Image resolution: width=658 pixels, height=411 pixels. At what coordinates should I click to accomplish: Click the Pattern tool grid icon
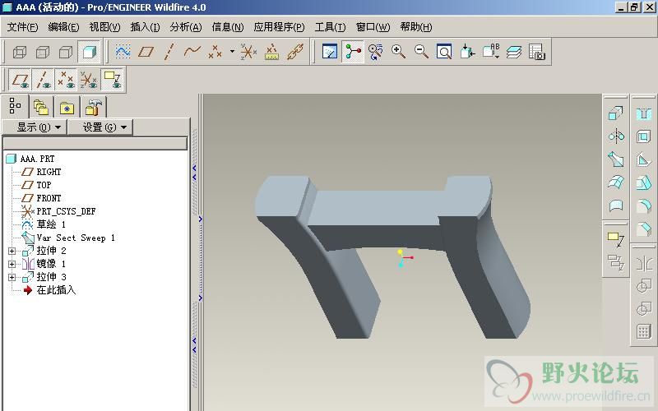[643, 332]
